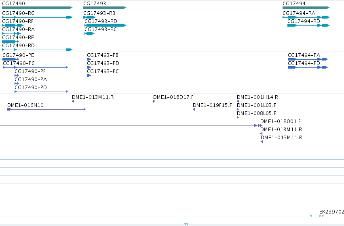Click DME1-013M11.R label directly under DME1-018O01.F
The height and width of the screenshot is (226, 344).
pyautogui.click(x=281, y=130)
